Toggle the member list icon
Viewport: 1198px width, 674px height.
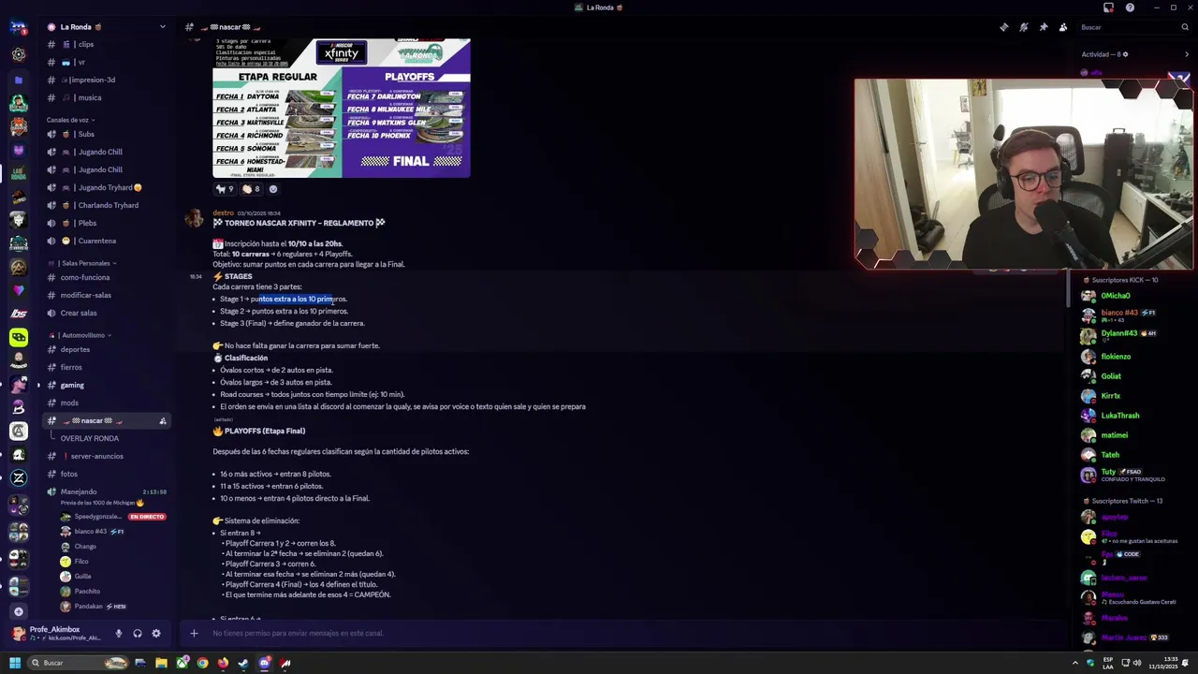tap(1063, 27)
